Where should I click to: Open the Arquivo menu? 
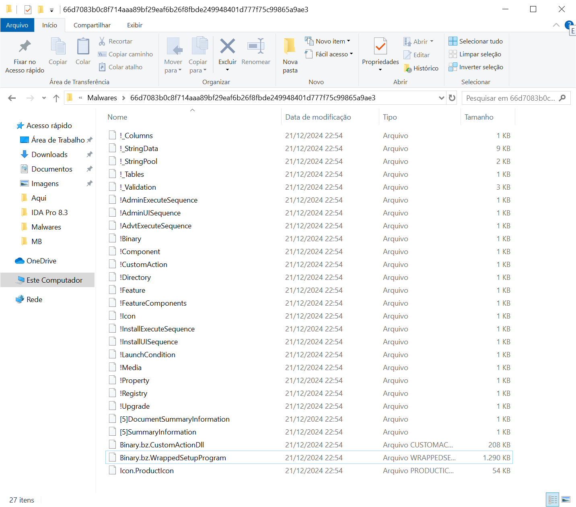[17, 25]
